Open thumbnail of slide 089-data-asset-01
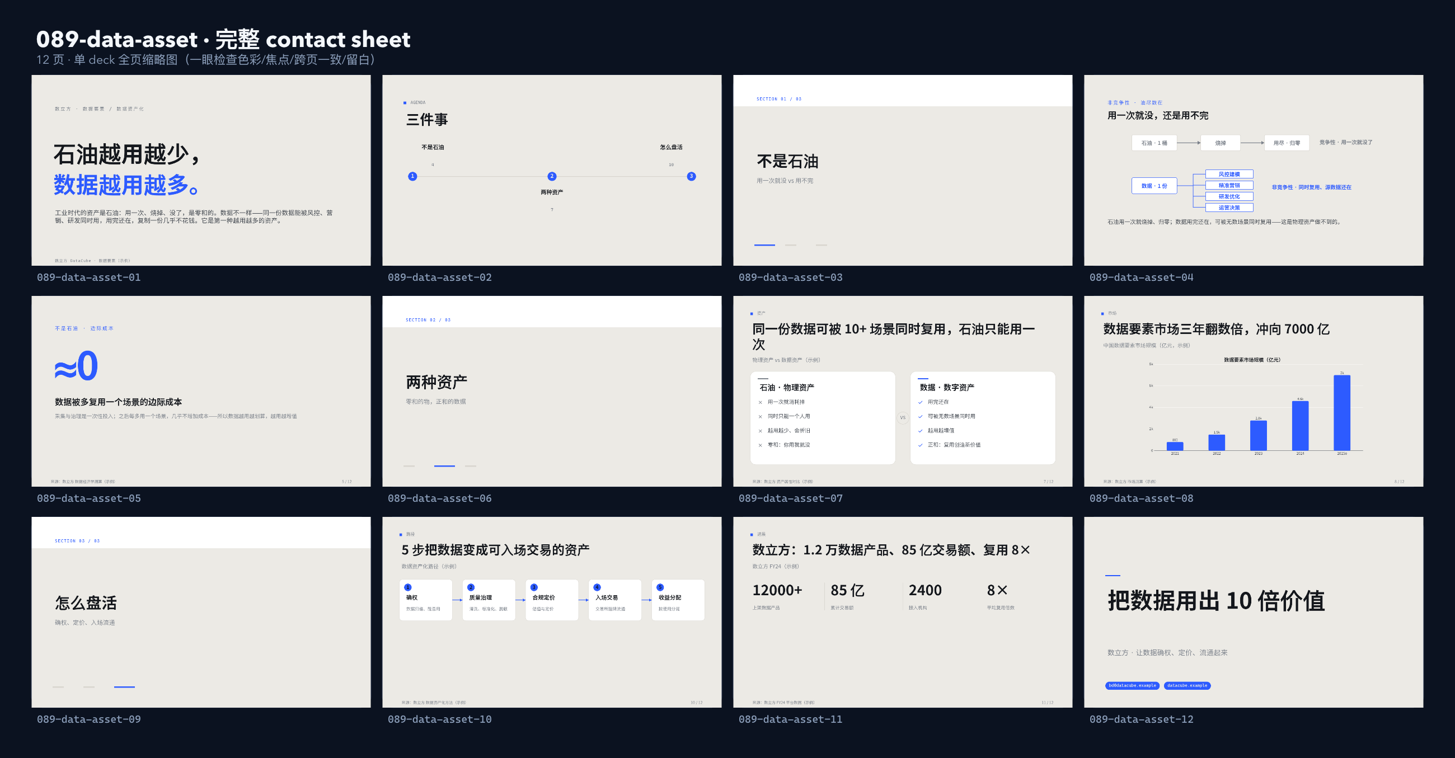Image resolution: width=1455 pixels, height=758 pixels. pos(201,171)
